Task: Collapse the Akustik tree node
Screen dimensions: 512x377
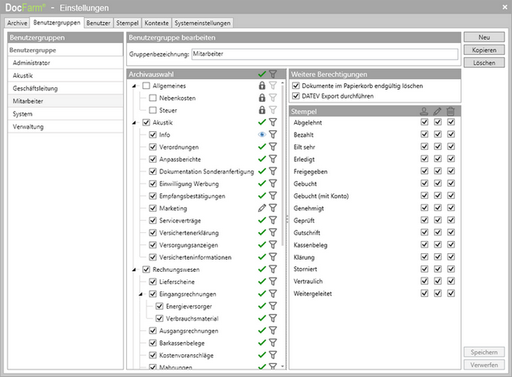Action: click(133, 123)
